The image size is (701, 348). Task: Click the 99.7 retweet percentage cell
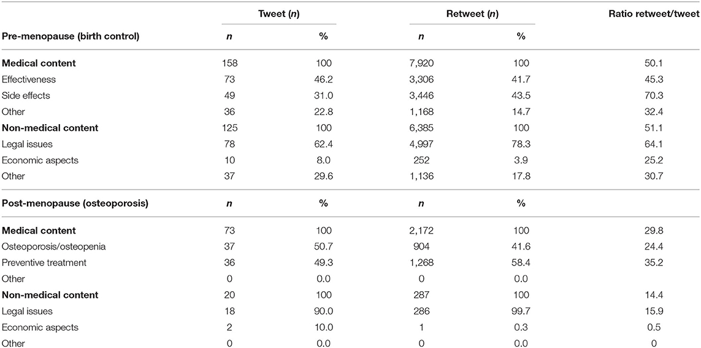(519, 311)
